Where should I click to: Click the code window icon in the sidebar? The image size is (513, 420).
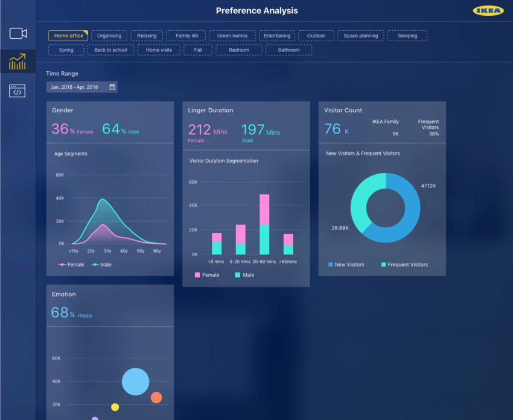click(18, 91)
